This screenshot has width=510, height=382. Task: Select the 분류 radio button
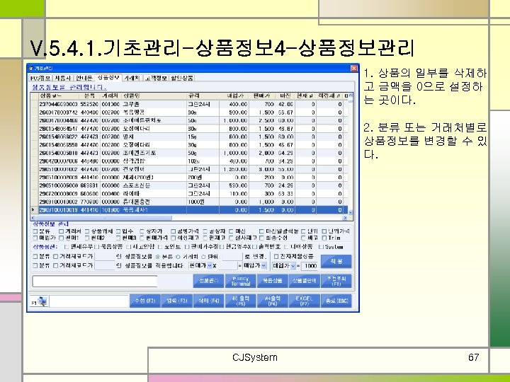tap(158, 257)
